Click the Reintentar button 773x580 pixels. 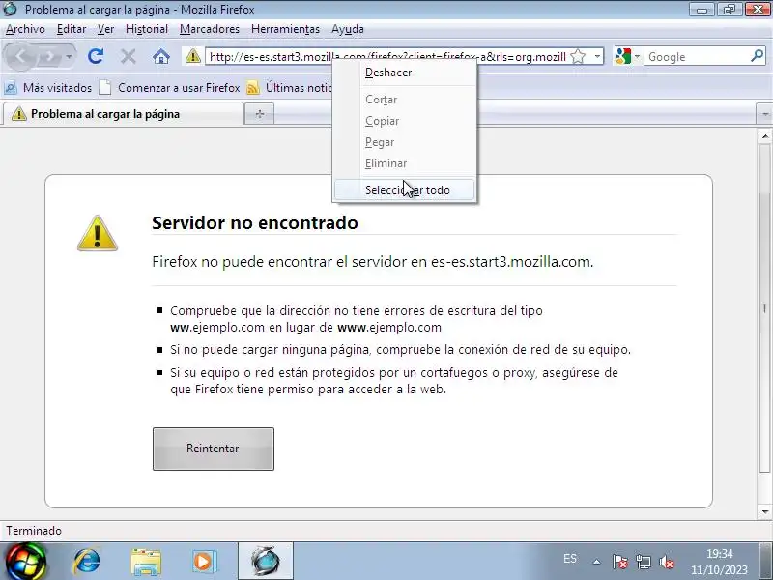click(x=213, y=449)
